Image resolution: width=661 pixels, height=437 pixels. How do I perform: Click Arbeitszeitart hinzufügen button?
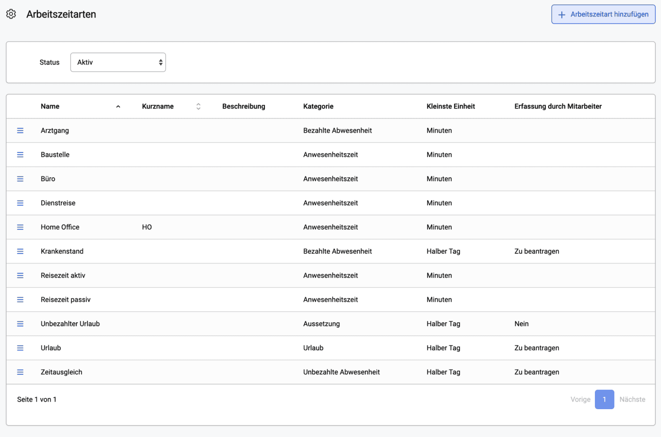click(x=603, y=14)
